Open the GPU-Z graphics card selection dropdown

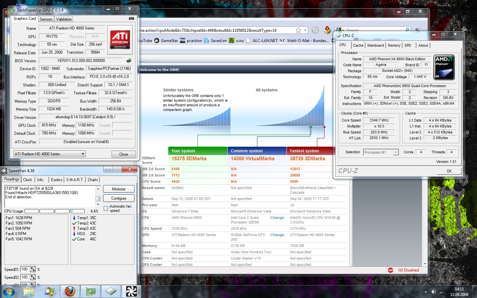pyautogui.click(x=50, y=154)
